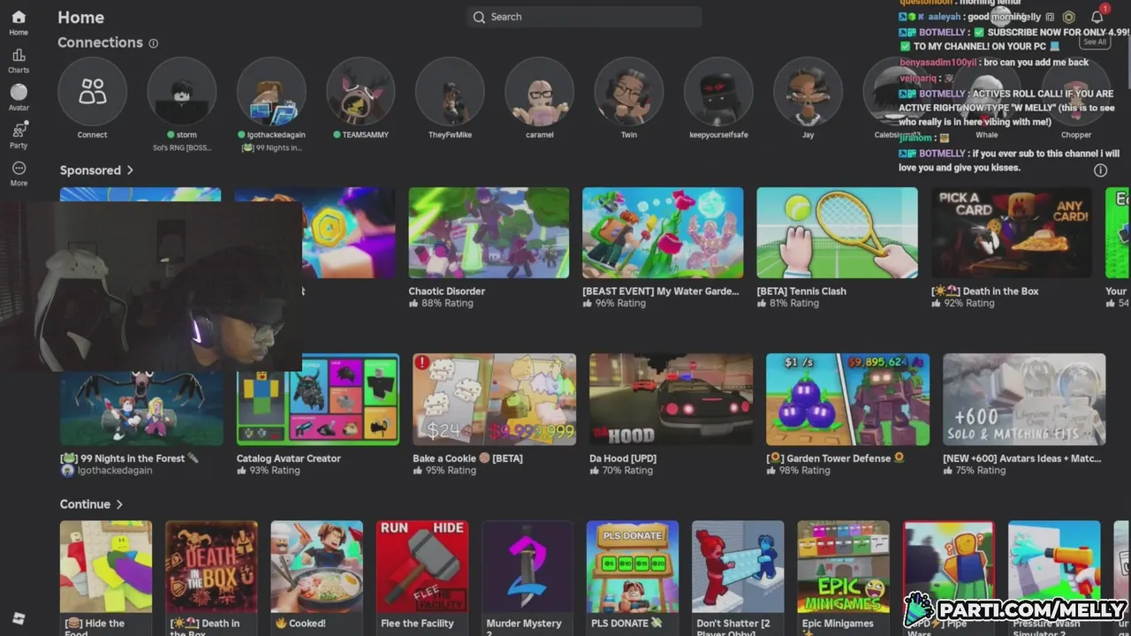Click the Continue heading
This screenshot has width=1131, height=636.
click(85, 504)
